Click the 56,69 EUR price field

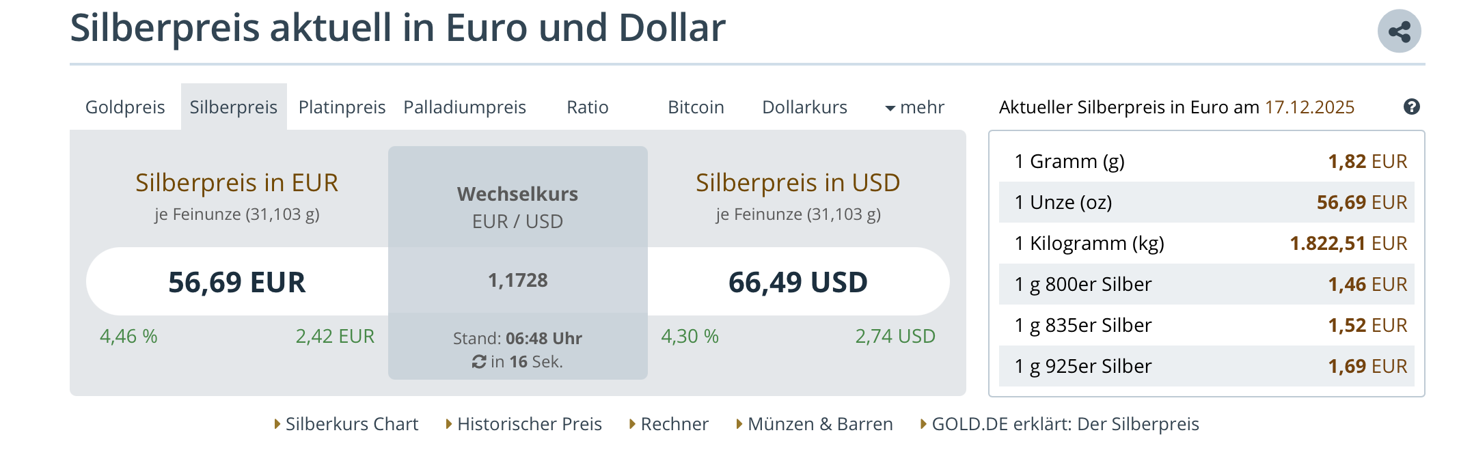coord(236,282)
